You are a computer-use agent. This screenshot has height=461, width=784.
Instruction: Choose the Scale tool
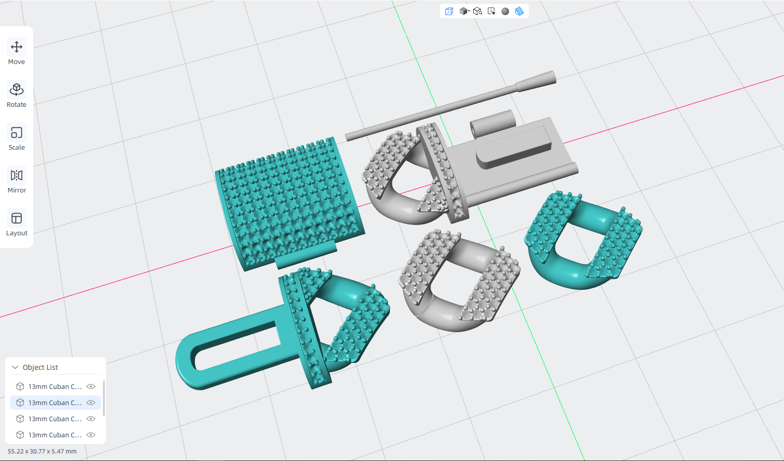(17, 138)
